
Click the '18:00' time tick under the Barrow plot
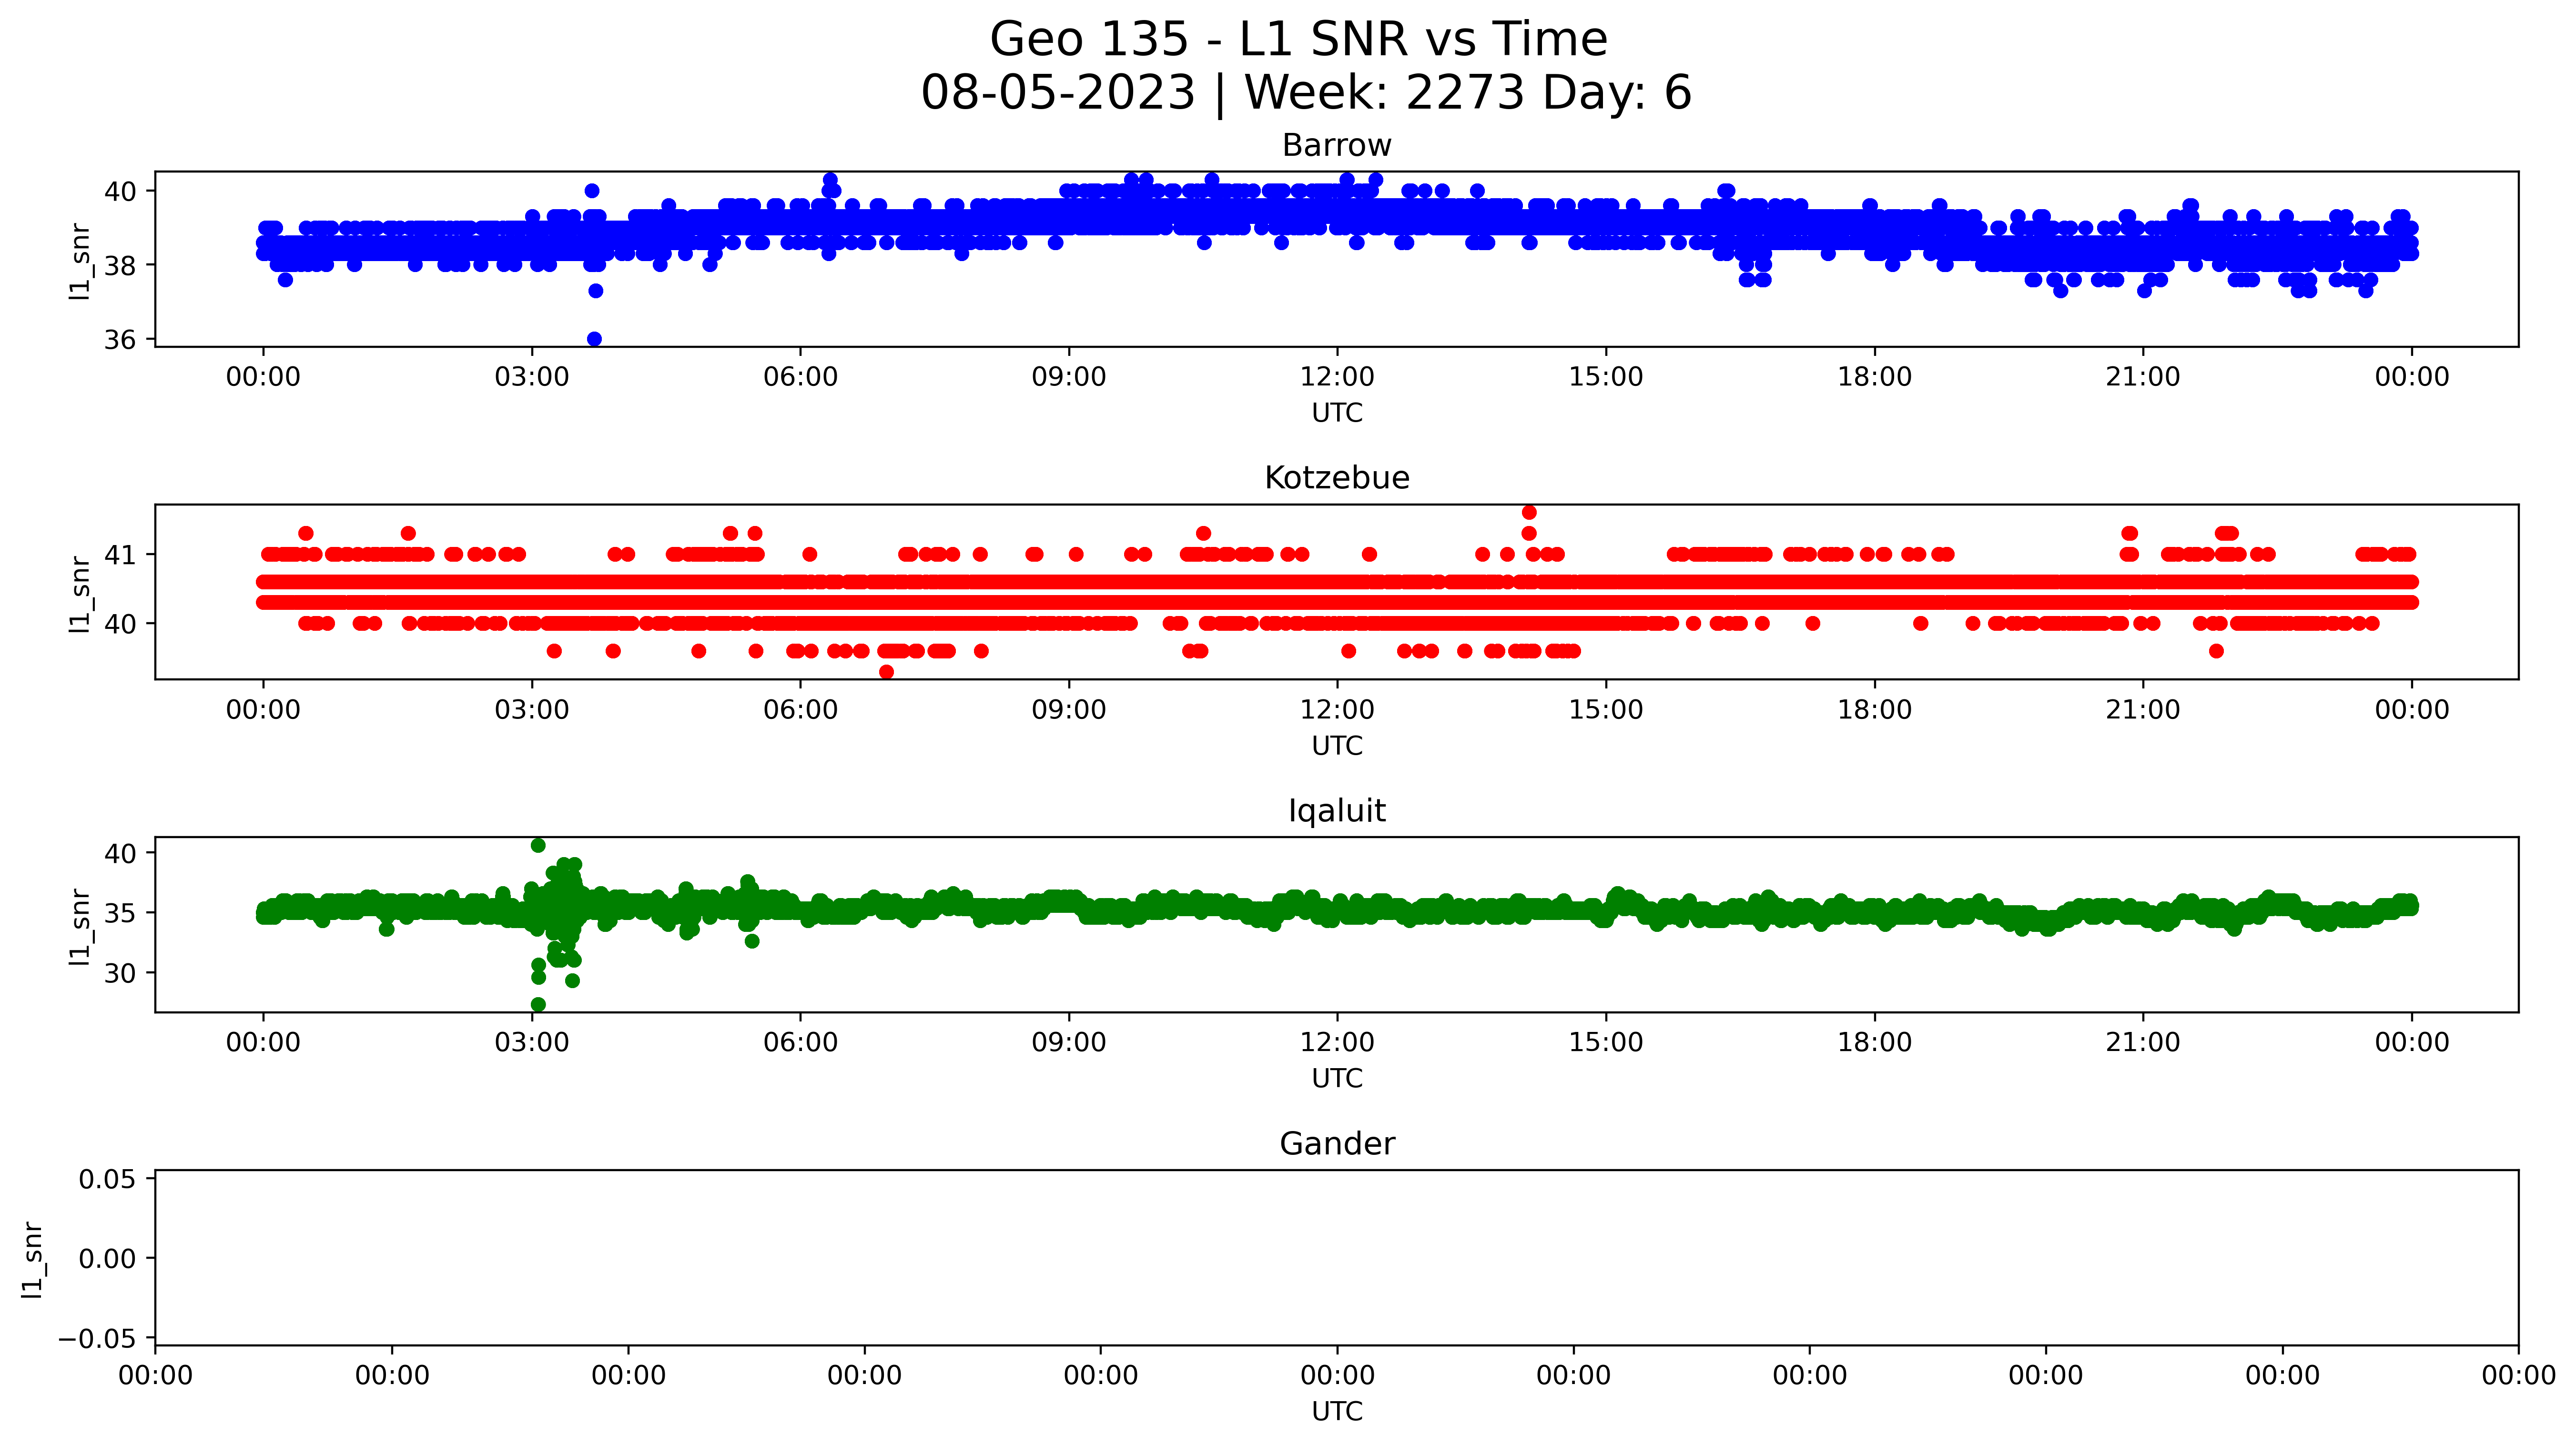1874,377
